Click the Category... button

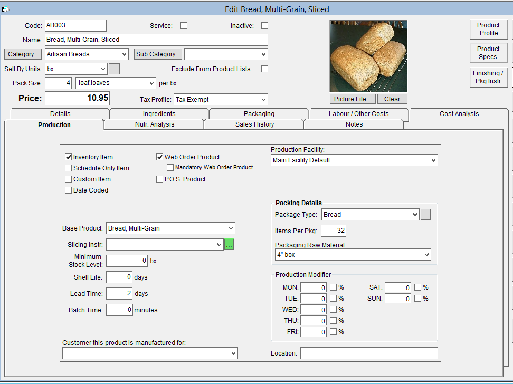pos(23,54)
